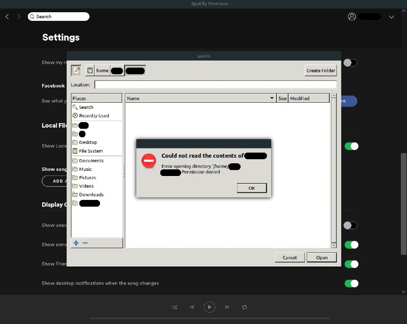Click the file list scroll down arrow
407x324 pixels.
[334, 245]
